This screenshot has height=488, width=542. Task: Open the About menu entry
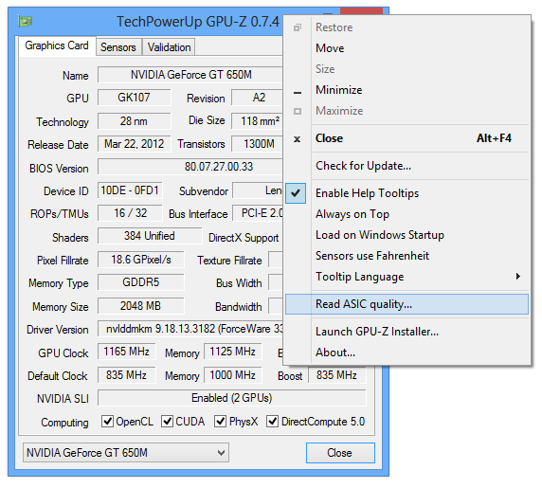[x=407, y=352]
